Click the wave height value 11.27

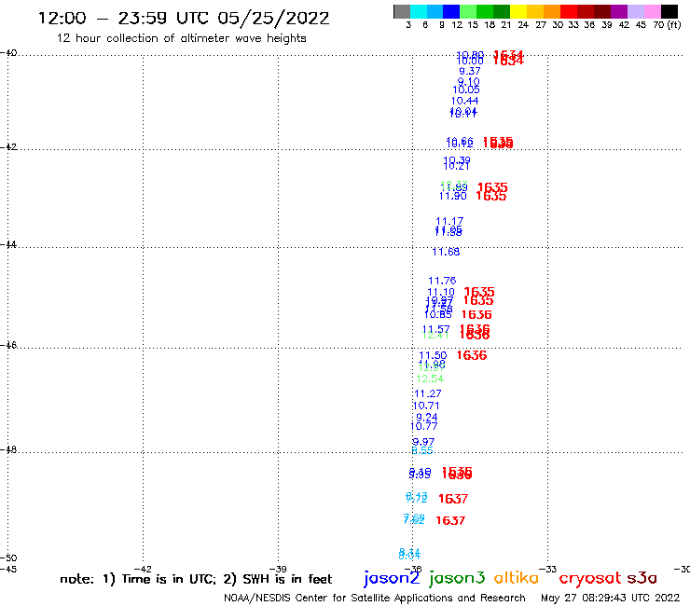click(428, 393)
